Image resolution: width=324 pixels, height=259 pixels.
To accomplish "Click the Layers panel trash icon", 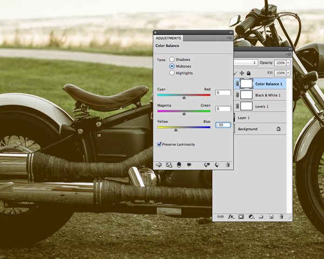I will point(281,216).
